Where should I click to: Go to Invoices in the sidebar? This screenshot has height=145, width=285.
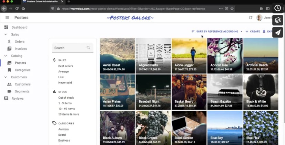tap(21, 49)
